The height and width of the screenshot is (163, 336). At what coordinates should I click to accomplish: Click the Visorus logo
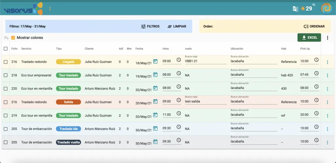tap(23, 9)
